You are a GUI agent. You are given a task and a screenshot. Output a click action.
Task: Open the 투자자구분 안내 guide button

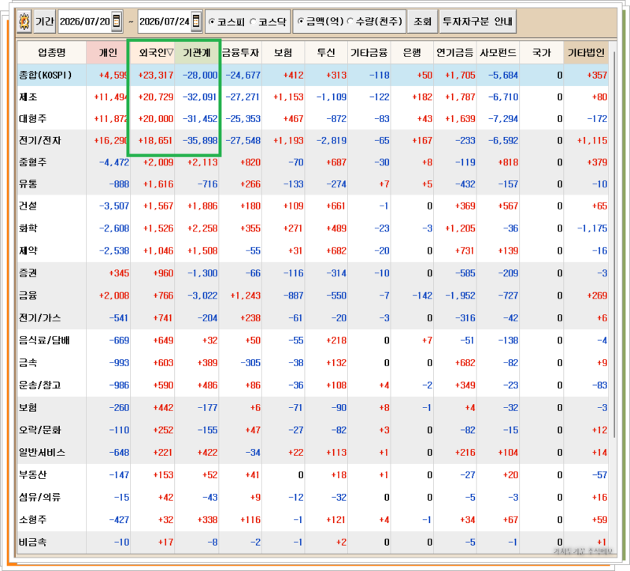478,21
